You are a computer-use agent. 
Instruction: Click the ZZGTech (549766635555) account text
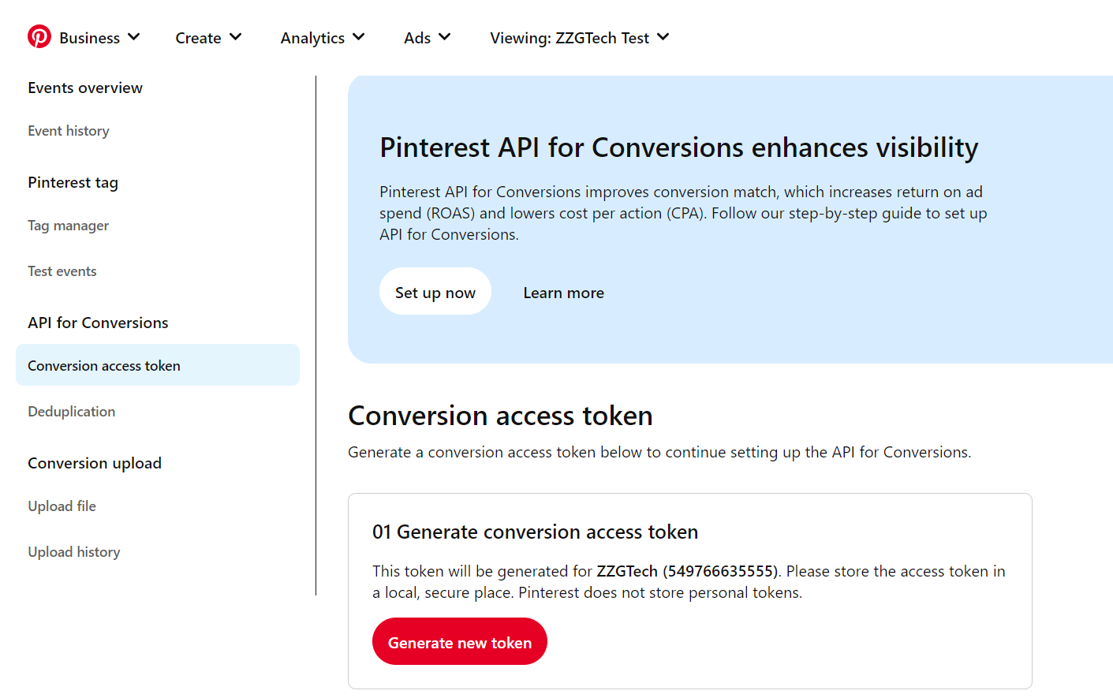point(687,571)
